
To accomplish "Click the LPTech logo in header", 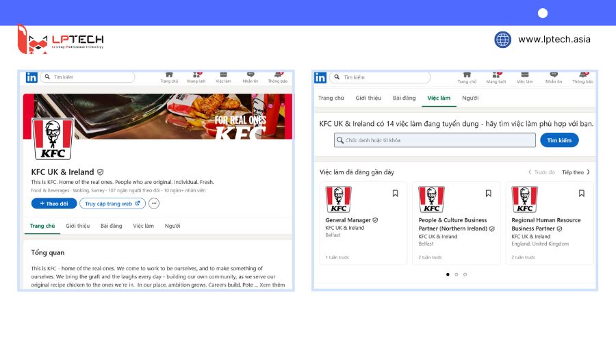I will pyautogui.click(x=60, y=40).
